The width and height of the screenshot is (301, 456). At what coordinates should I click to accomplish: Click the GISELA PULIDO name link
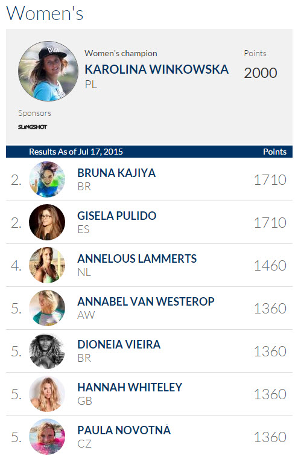(117, 216)
